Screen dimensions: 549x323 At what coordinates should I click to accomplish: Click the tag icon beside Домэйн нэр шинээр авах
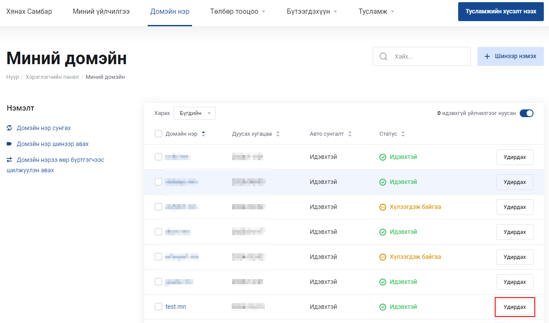9,144
